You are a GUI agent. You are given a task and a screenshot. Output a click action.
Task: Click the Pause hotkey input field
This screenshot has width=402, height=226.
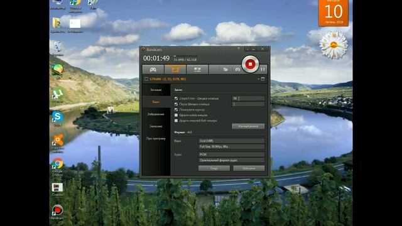point(248,104)
